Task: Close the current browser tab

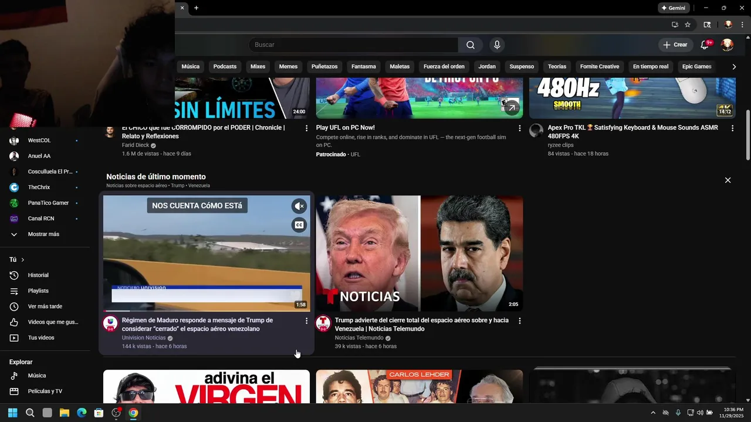Action: (x=182, y=8)
